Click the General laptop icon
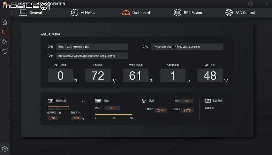 [x=23, y=13]
